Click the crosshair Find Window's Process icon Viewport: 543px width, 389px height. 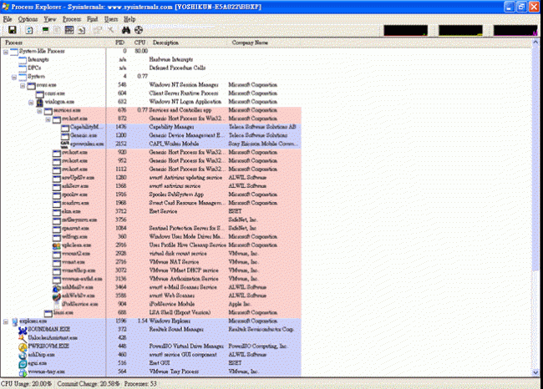coord(139,30)
